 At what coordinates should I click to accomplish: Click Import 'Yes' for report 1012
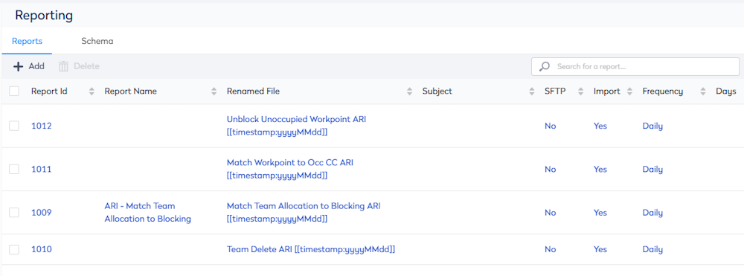point(600,126)
